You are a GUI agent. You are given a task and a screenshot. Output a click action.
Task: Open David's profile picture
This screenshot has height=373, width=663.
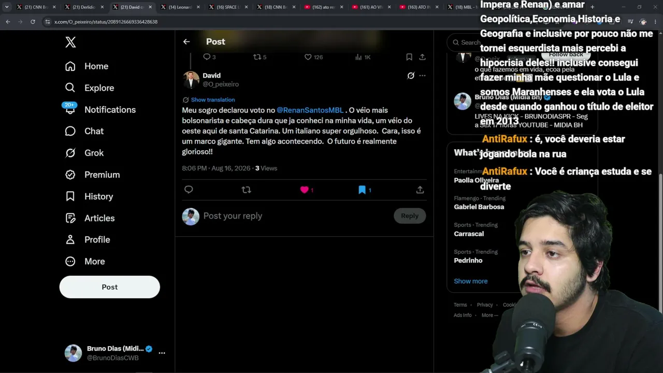pyautogui.click(x=191, y=80)
